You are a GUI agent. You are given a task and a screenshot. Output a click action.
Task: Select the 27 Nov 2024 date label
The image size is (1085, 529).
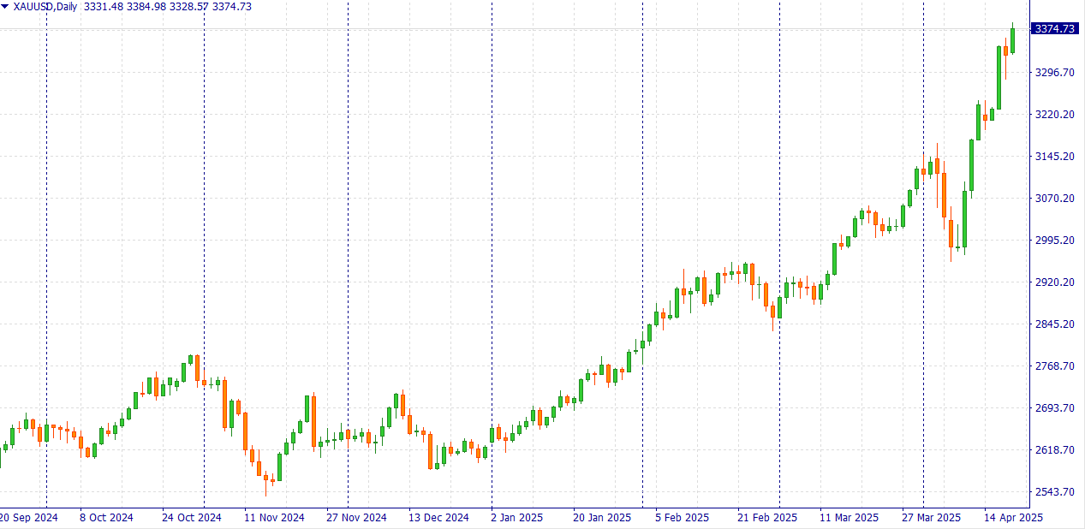[x=356, y=518]
